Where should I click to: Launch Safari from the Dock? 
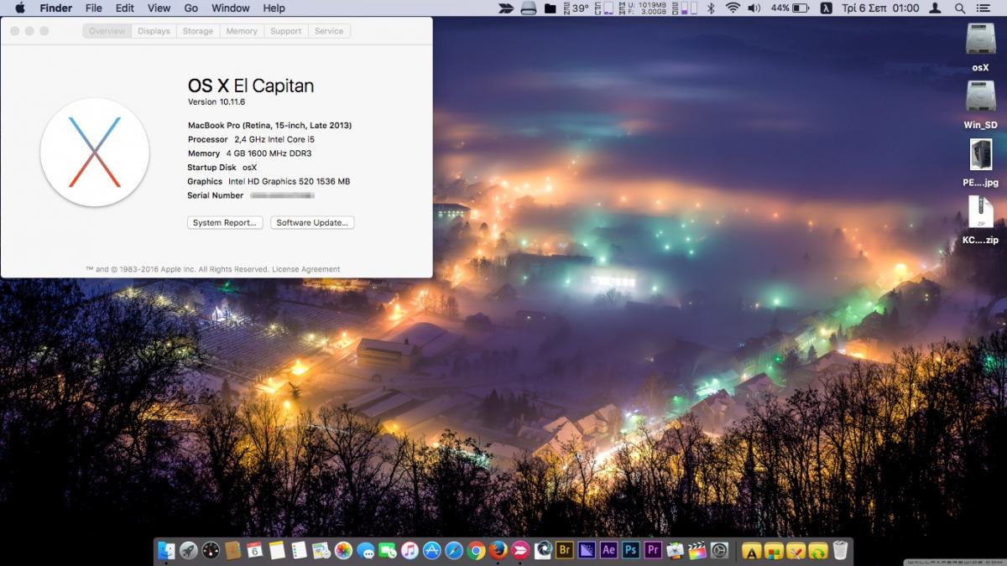tap(454, 550)
